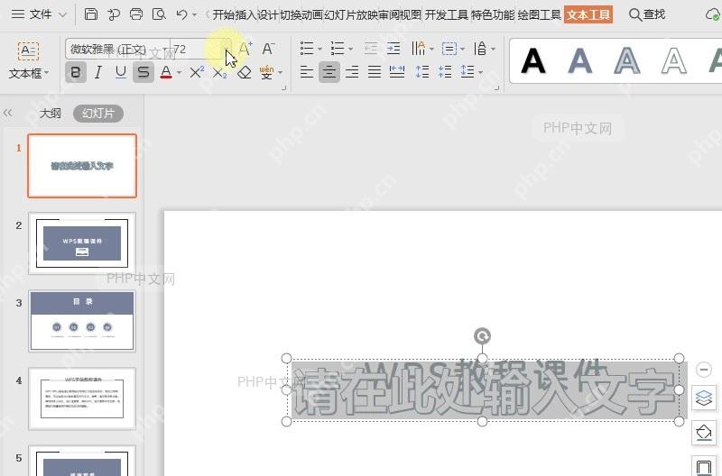
Task: Click the pinyin guide wén icon
Action: [266, 72]
